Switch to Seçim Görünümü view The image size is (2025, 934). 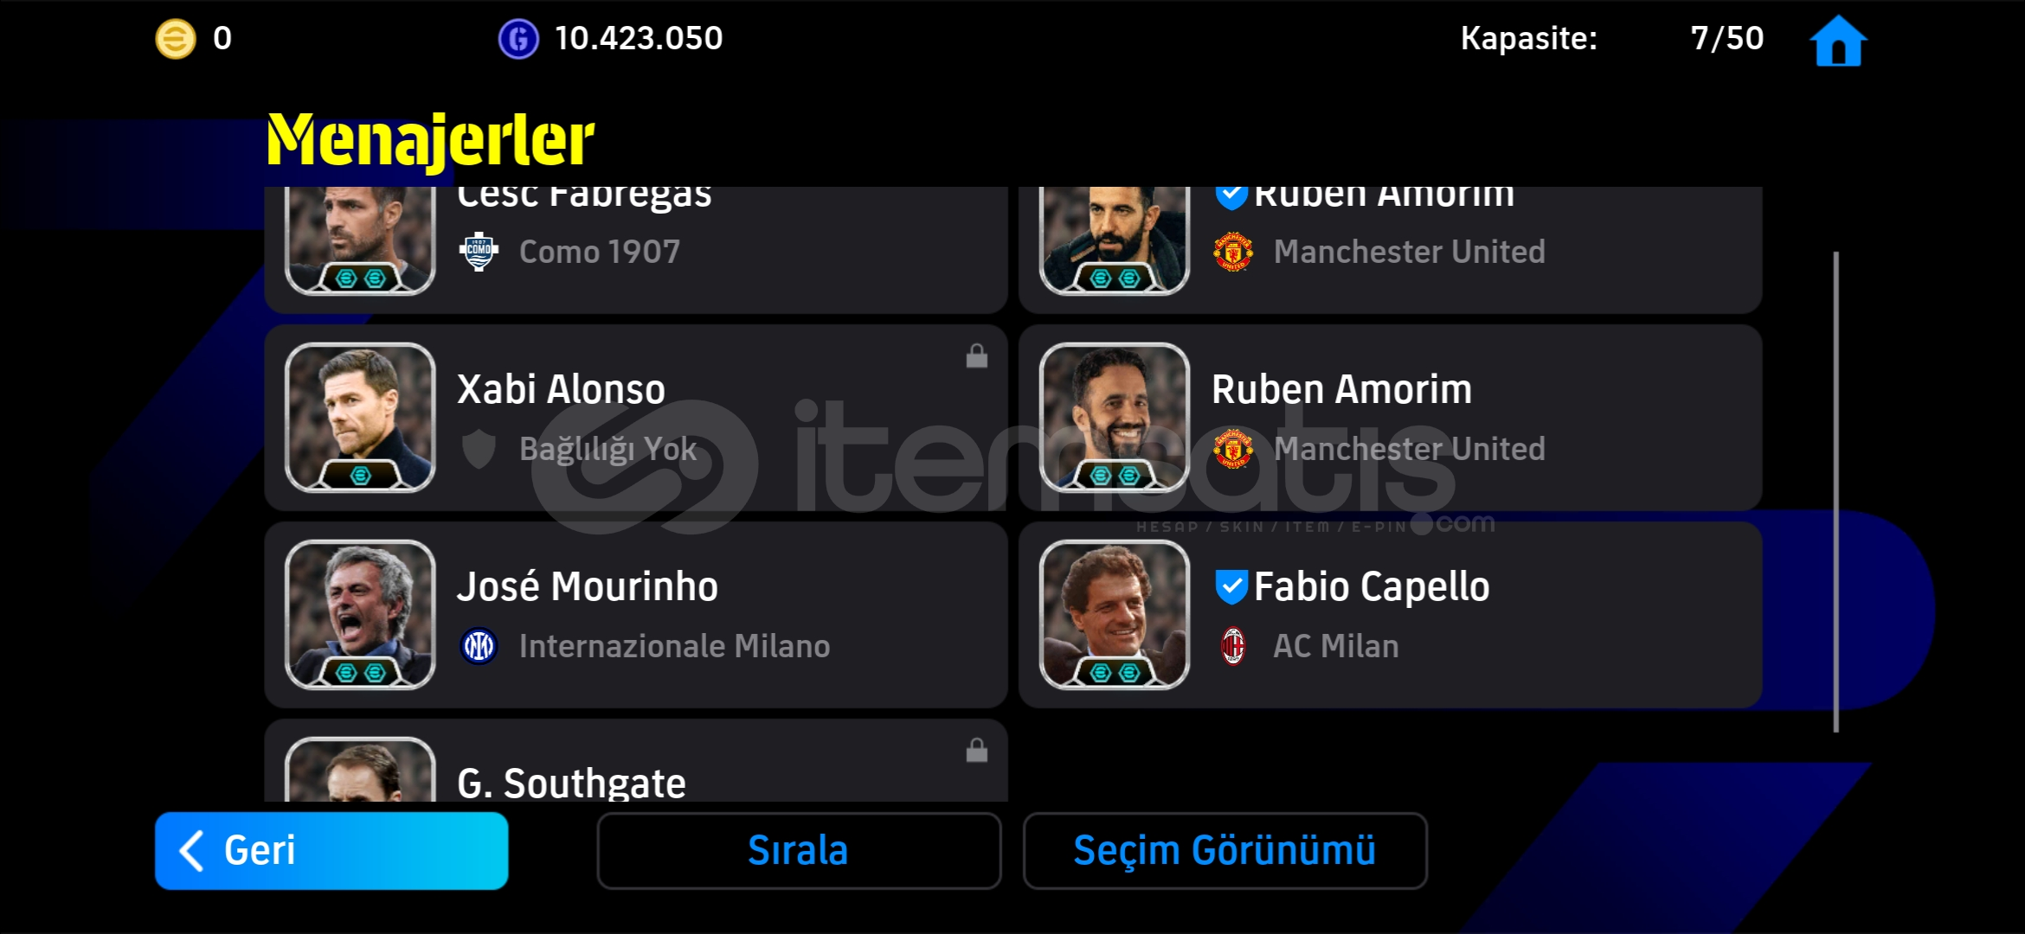1225,850
